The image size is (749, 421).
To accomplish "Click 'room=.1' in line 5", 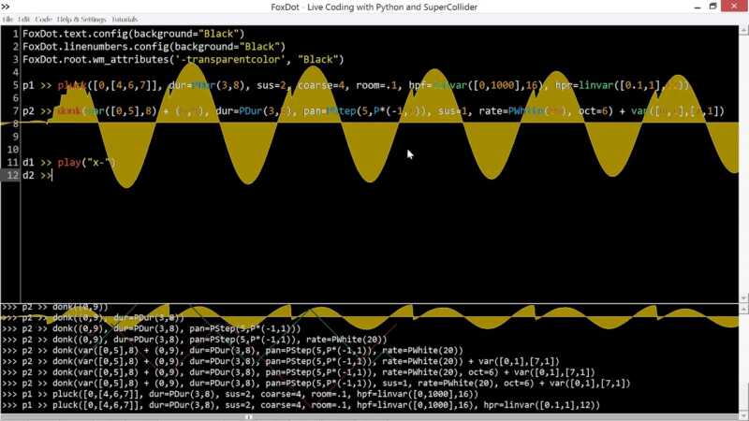I will coord(376,85).
